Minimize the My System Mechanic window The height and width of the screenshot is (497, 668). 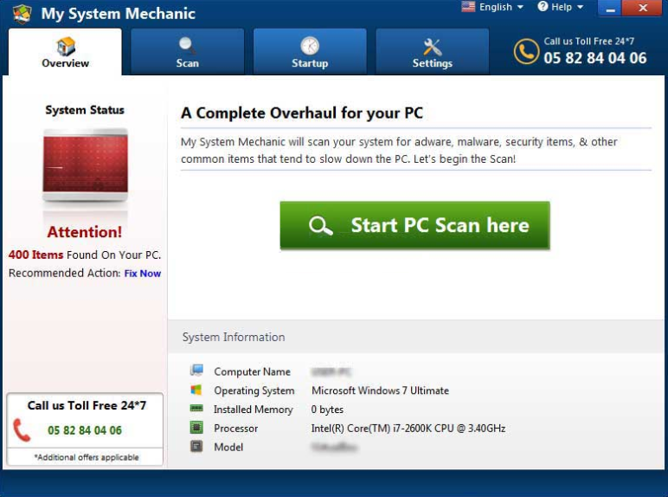point(610,9)
